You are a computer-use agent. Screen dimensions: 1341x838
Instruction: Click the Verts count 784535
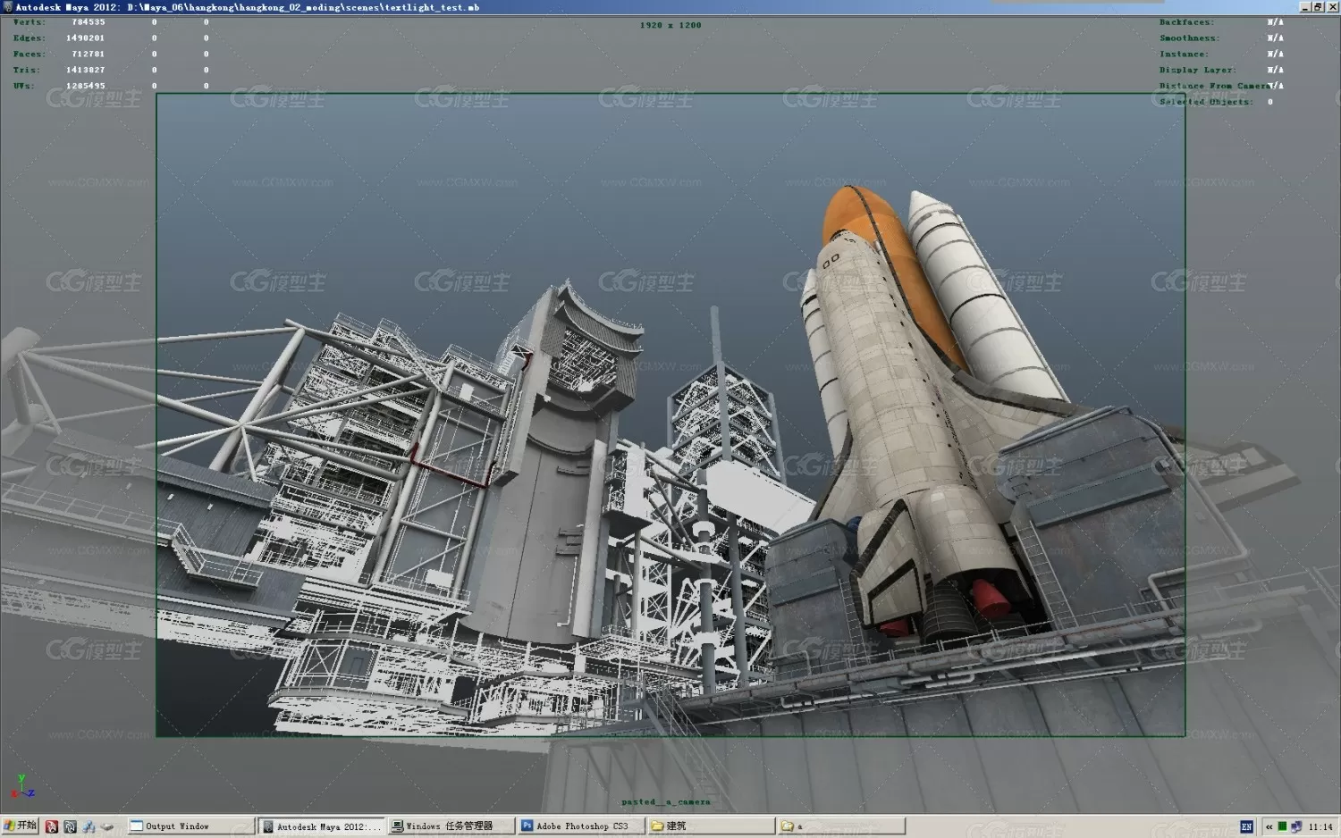[x=88, y=22]
